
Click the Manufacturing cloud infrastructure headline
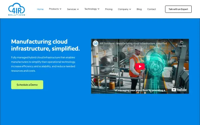pyautogui.click(x=45, y=45)
